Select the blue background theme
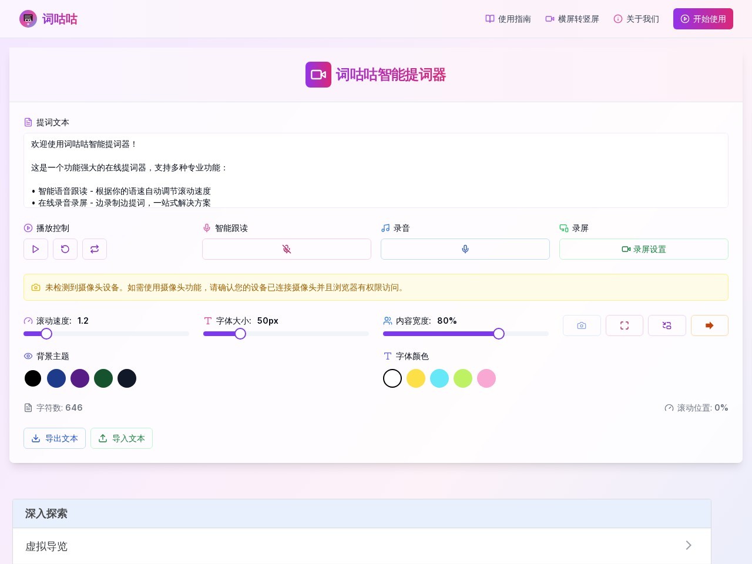This screenshot has width=752, height=564. point(56,378)
